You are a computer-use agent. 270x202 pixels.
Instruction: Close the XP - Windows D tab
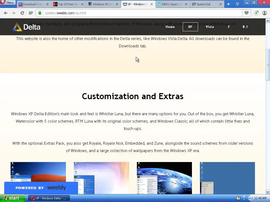(152, 4)
